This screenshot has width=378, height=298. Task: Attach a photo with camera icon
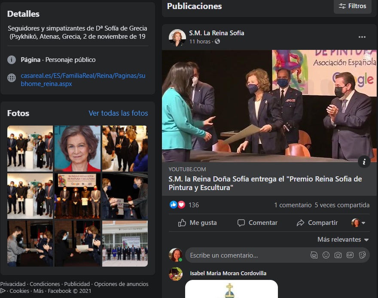338,255
